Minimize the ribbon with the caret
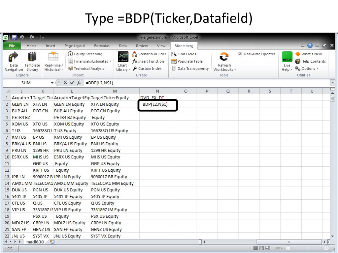This screenshot has height=253, width=338. [x=303, y=45]
